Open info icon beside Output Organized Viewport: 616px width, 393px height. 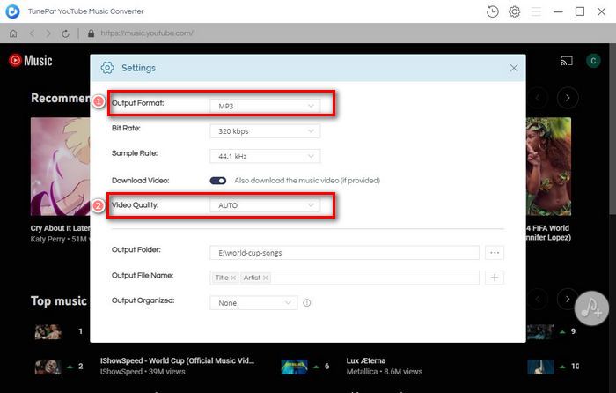pyautogui.click(x=307, y=302)
